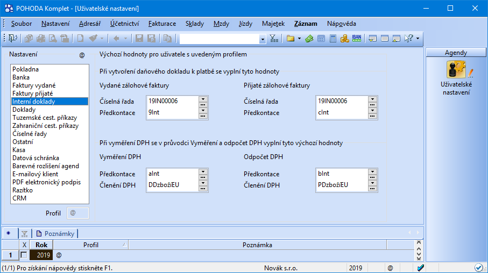The width and height of the screenshot is (488, 273).
Task: Open the arrow next to folder icon
Action: point(299,39)
